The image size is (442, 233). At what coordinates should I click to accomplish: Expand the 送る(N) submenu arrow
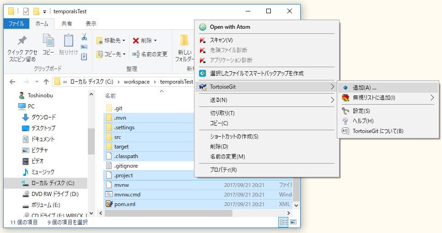click(x=332, y=100)
